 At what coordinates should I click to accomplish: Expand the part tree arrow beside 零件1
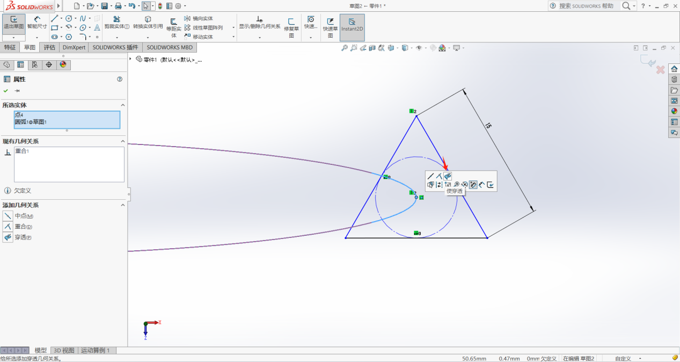pos(130,59)
